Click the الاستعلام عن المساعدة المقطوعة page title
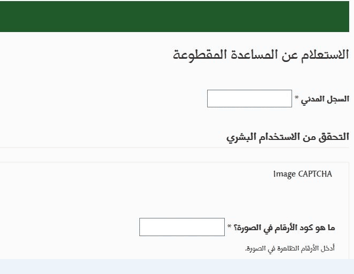The width and height of the screenshot is (354, 274). 261,55
